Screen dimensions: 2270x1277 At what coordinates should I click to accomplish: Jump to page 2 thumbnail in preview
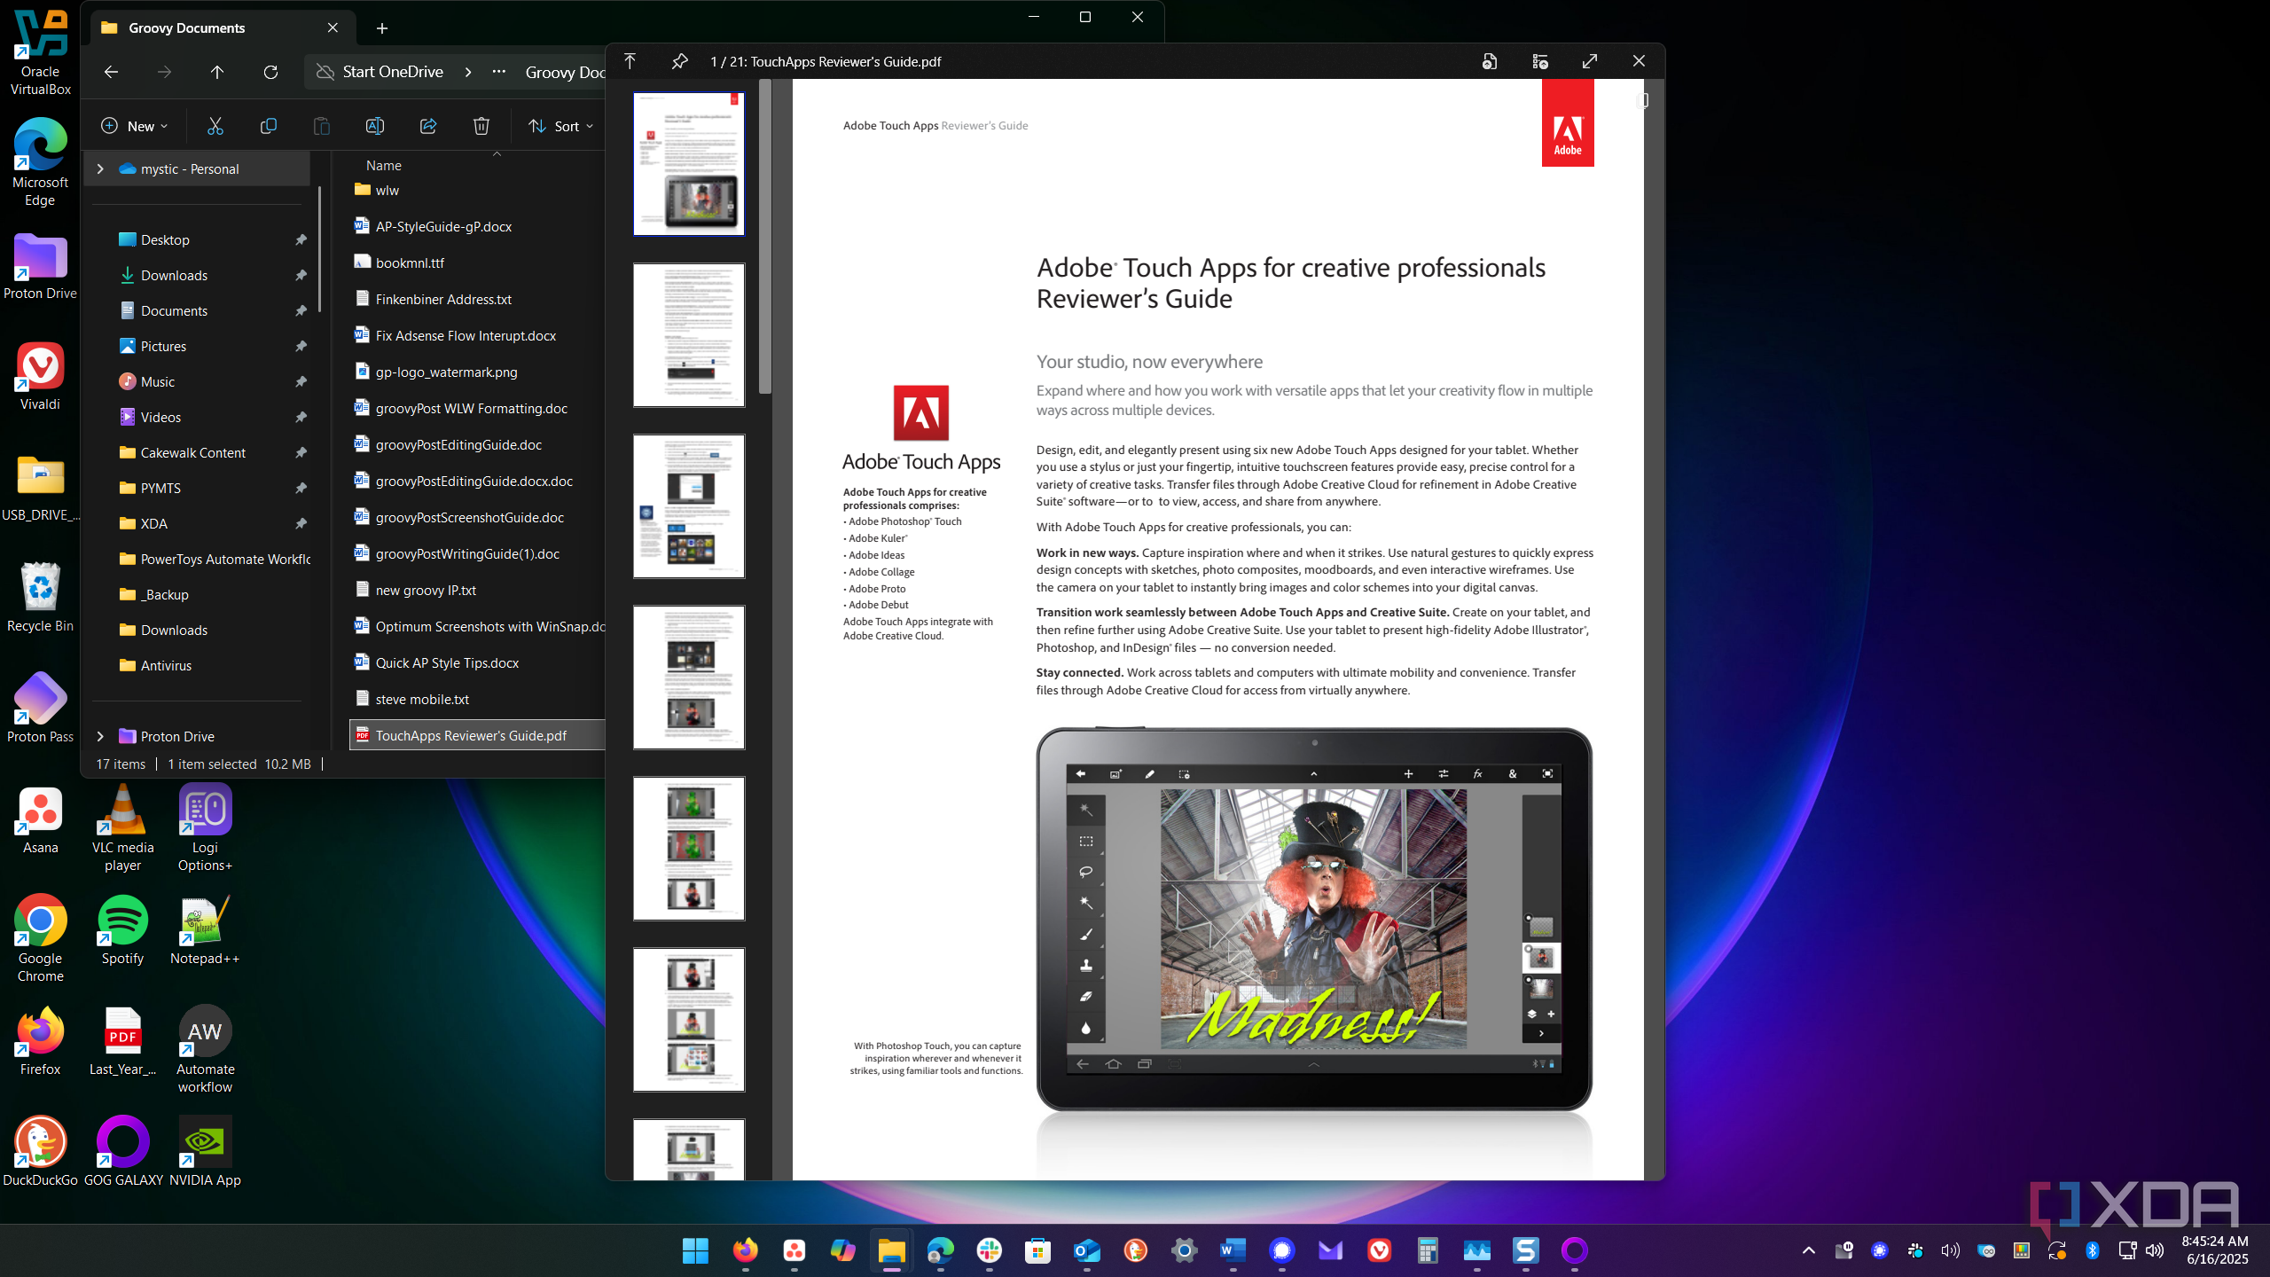(689, 335)
